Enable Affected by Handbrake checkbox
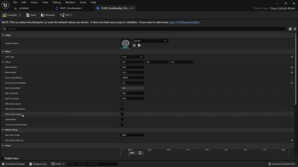Image resolution: width=298 pixels, height=167 pixels. [122, 109]
